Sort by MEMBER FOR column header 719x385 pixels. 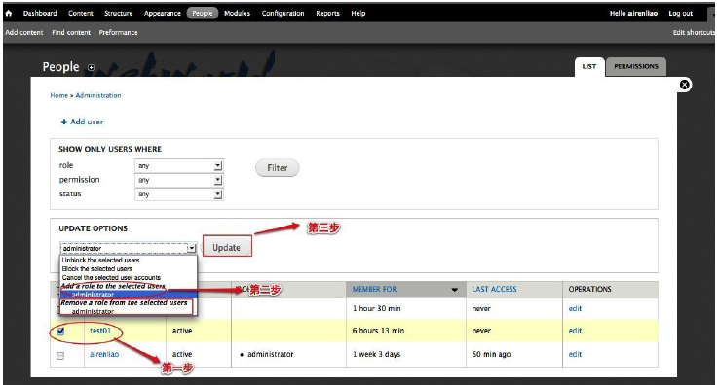coord(374,290)
